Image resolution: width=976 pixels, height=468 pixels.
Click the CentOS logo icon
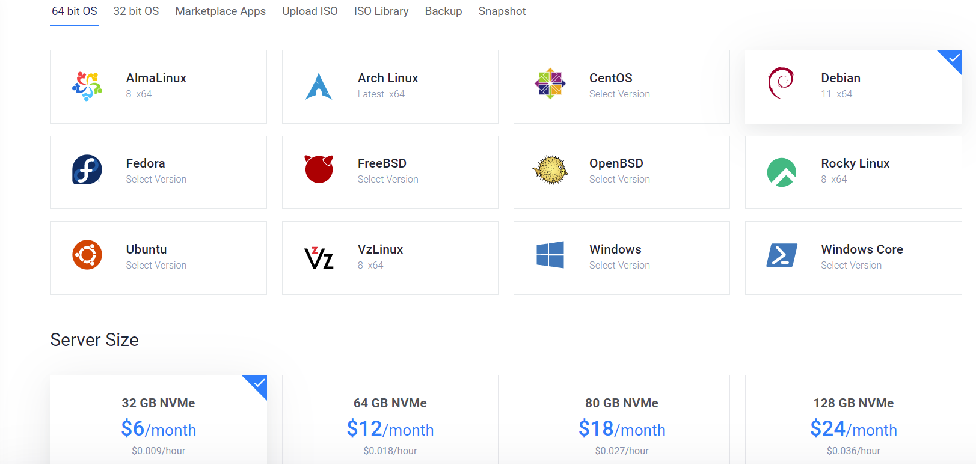(550, 84)
